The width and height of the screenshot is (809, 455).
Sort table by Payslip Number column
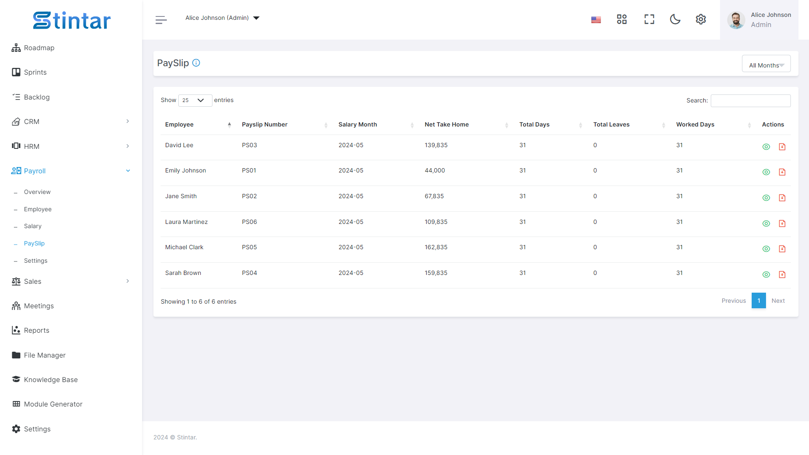[x=286, y=124]
